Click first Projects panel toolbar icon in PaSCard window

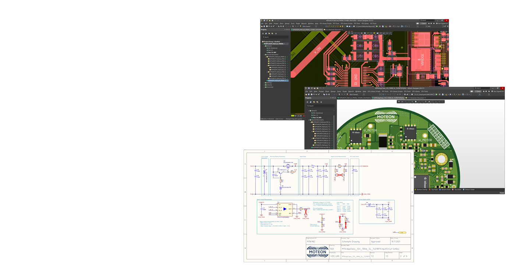click(x=263, y=33)
